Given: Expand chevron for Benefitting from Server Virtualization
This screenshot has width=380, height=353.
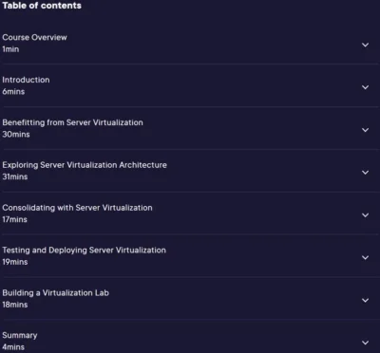Looking at the screenshot, I should coord(366,130).
